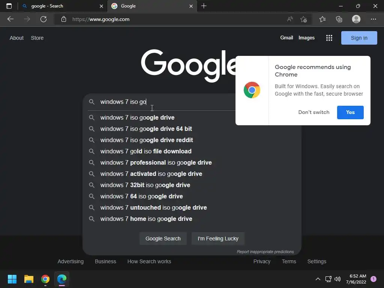Image resolution: width=384 pixels, height=288 pixels.
Task: Open the About link
Action: (x=16, y=38)
